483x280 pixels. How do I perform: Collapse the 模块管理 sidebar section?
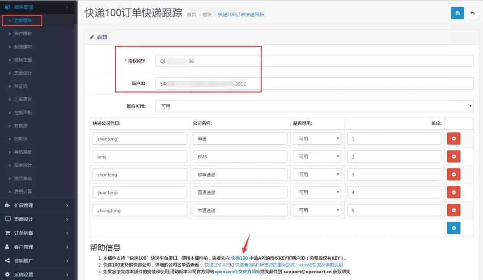point(37,7)
